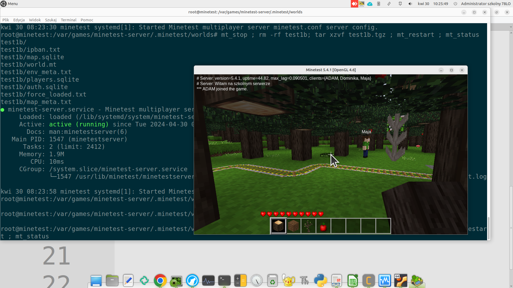The image size is (513, 288).
Task: Switch to Minetest via dock icon
Action: pyautogui.click(x=417, y=281)
